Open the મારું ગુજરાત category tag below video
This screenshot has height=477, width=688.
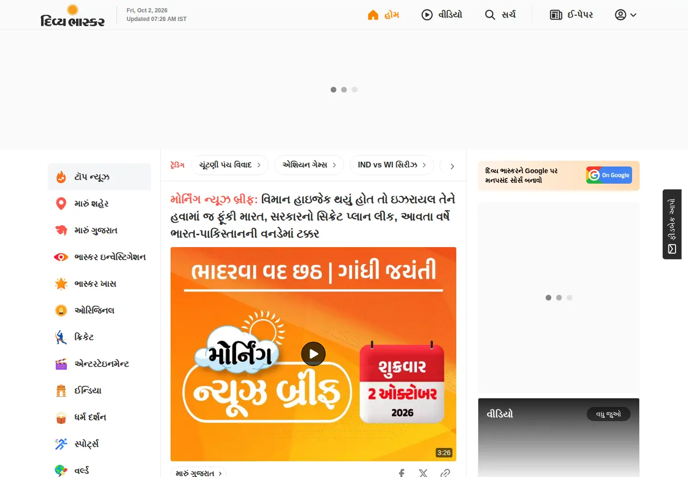[198, 473]
